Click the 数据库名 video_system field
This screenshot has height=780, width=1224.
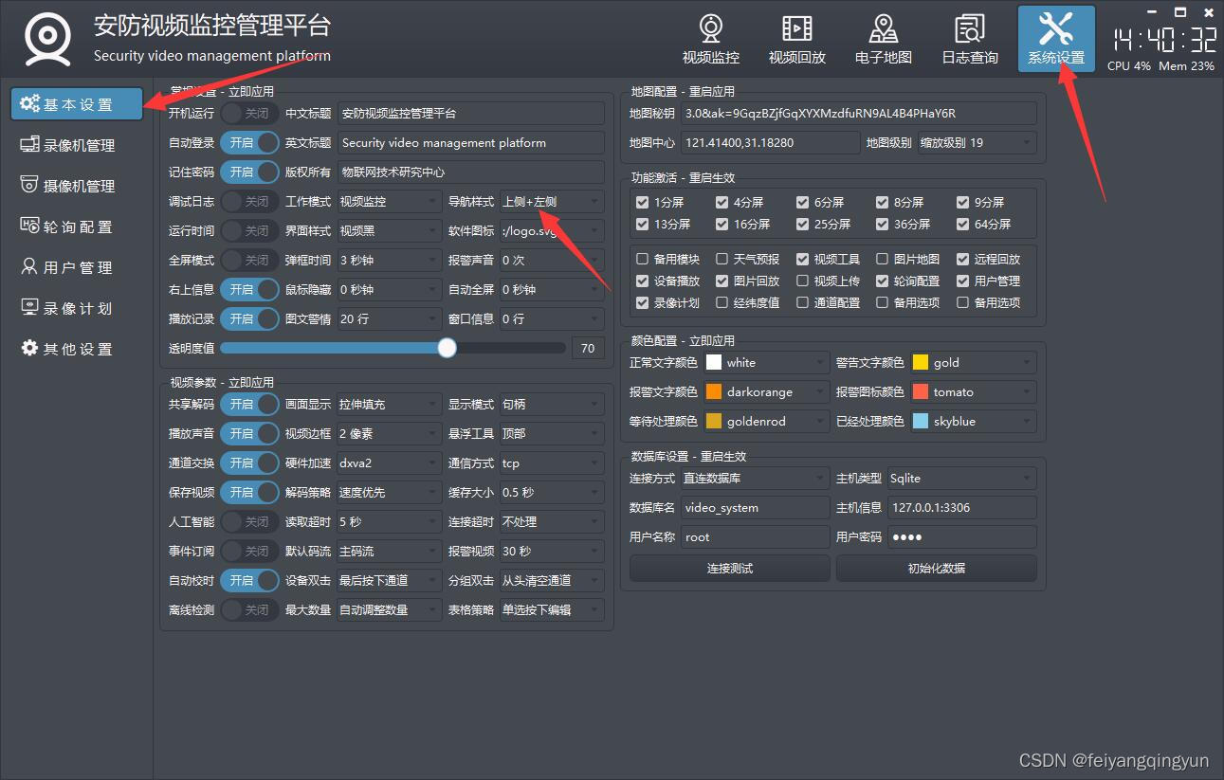[756, 507]
